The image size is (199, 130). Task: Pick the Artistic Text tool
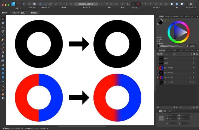coord(3,86)
